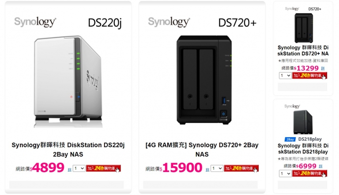Open quantity dropdown for DS218play
Screen dimensions: 339x195
[x=285, y=173]
